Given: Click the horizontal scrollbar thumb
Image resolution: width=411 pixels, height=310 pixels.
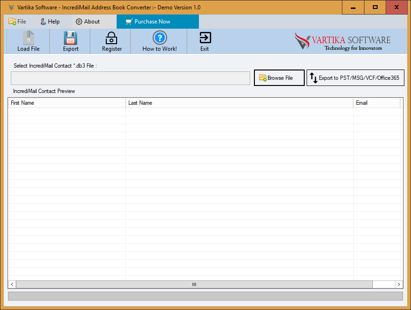Looking at the screenshot, I should tap(194, 284).
